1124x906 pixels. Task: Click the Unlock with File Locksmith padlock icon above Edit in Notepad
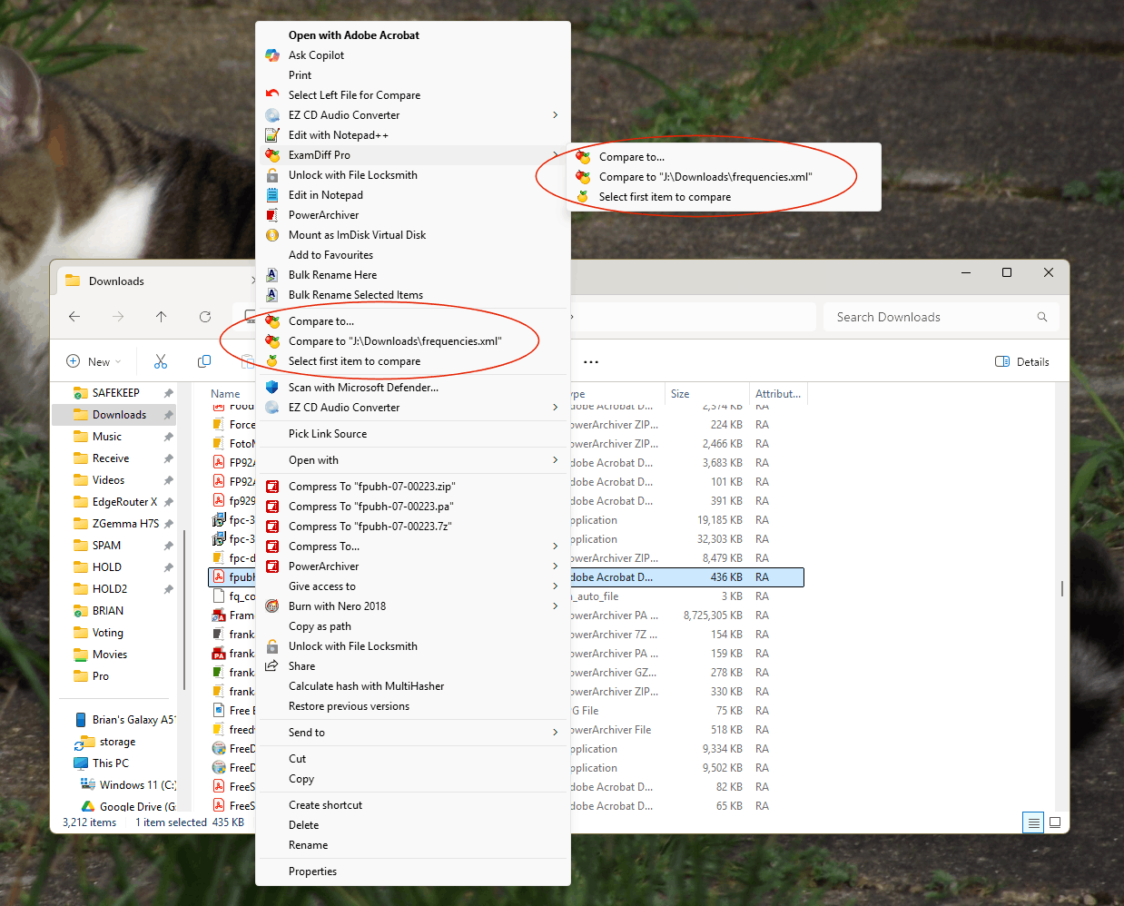pyautogui.click(x=272, y=175)
